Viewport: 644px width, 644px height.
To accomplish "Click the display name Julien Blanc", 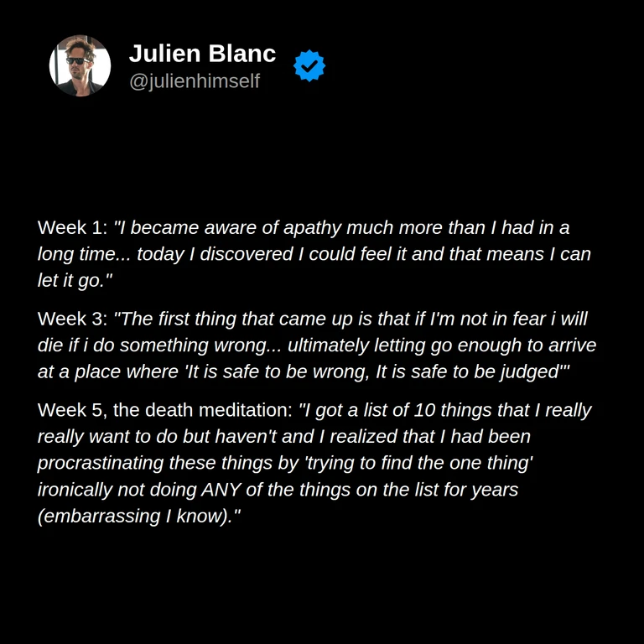I will 202,54.
